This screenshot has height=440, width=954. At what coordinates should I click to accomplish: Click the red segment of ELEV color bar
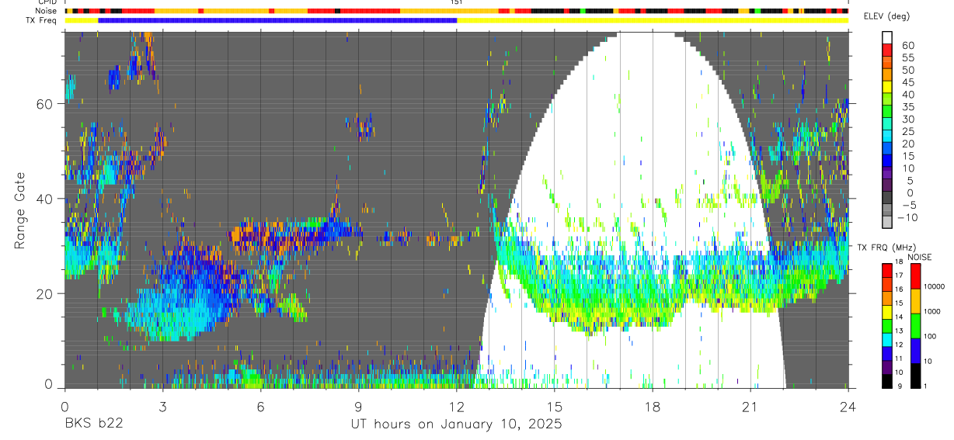[x=889, y=50]
